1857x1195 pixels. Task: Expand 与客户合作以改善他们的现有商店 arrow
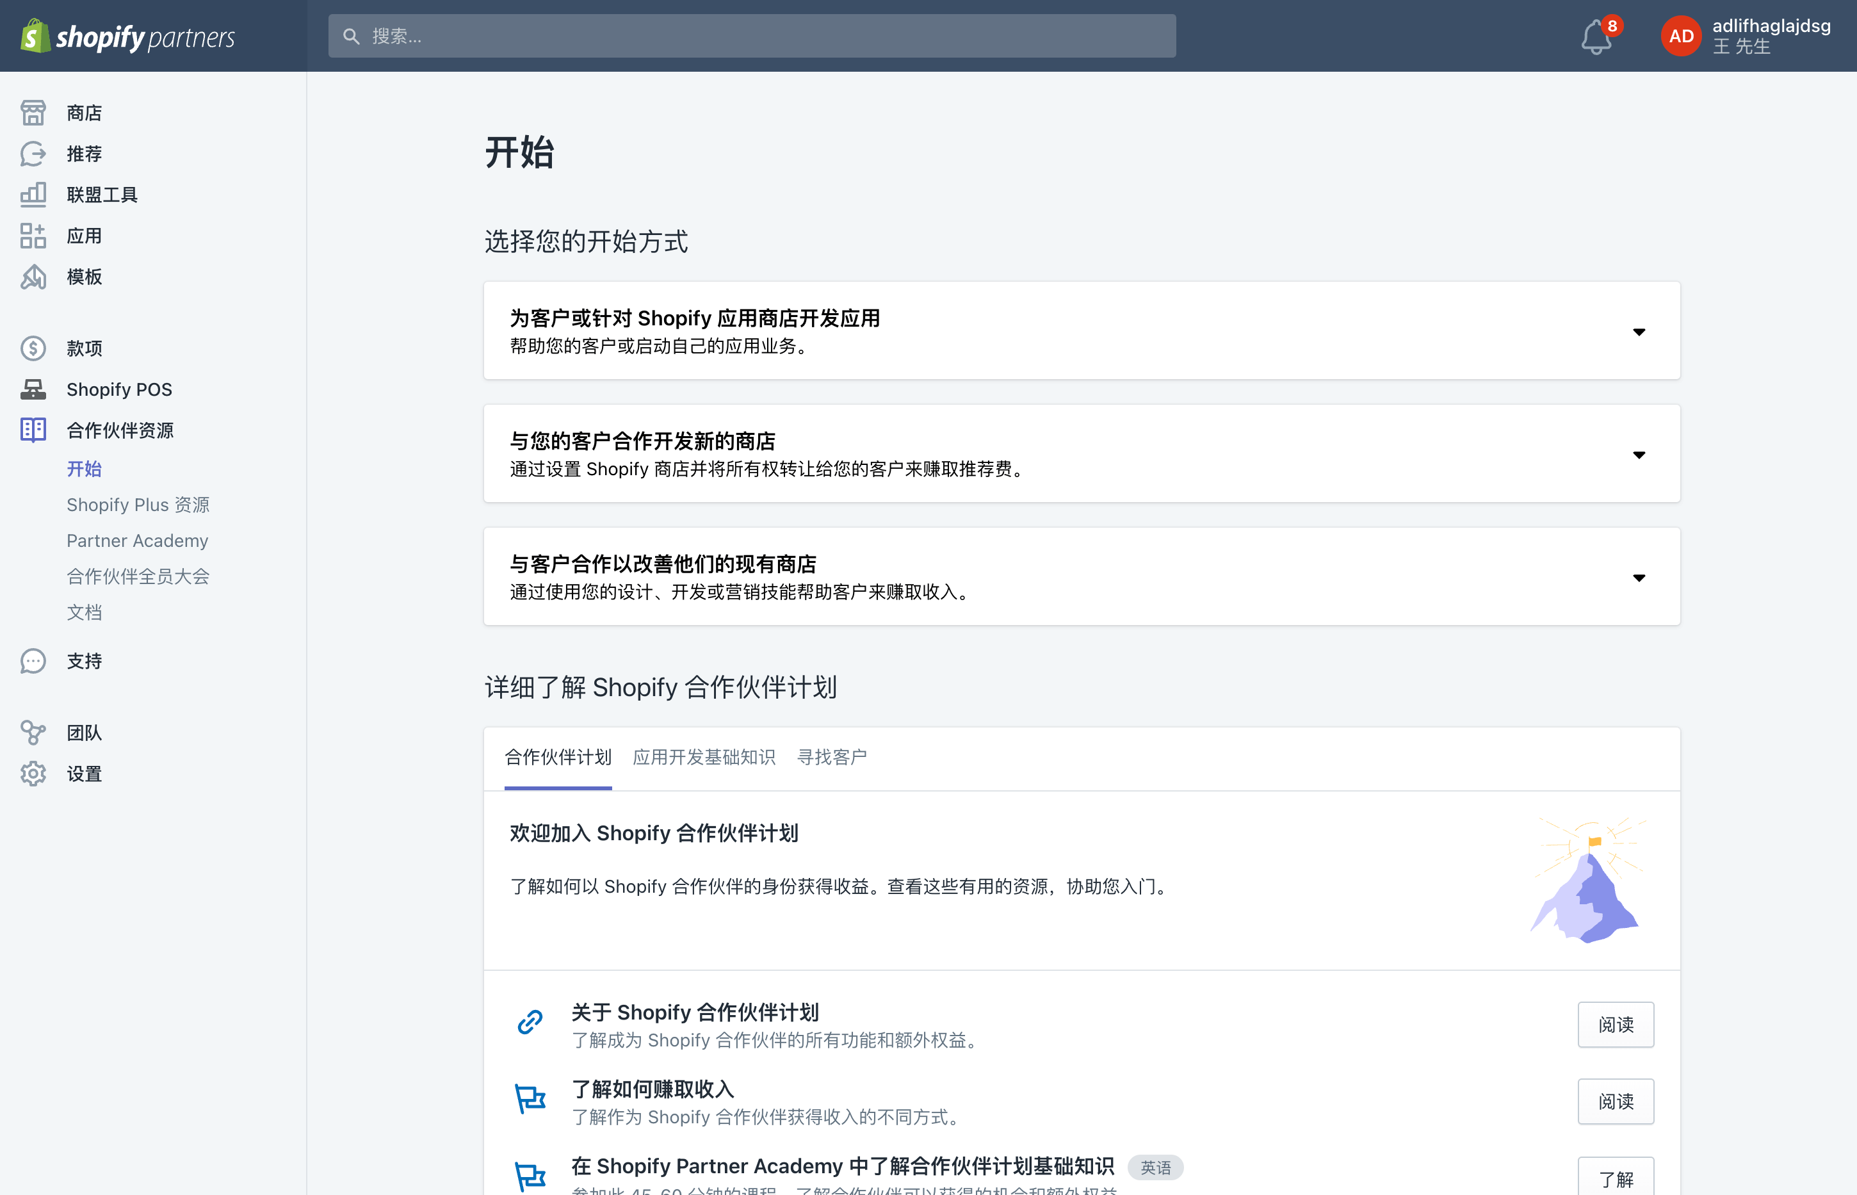1638,578
